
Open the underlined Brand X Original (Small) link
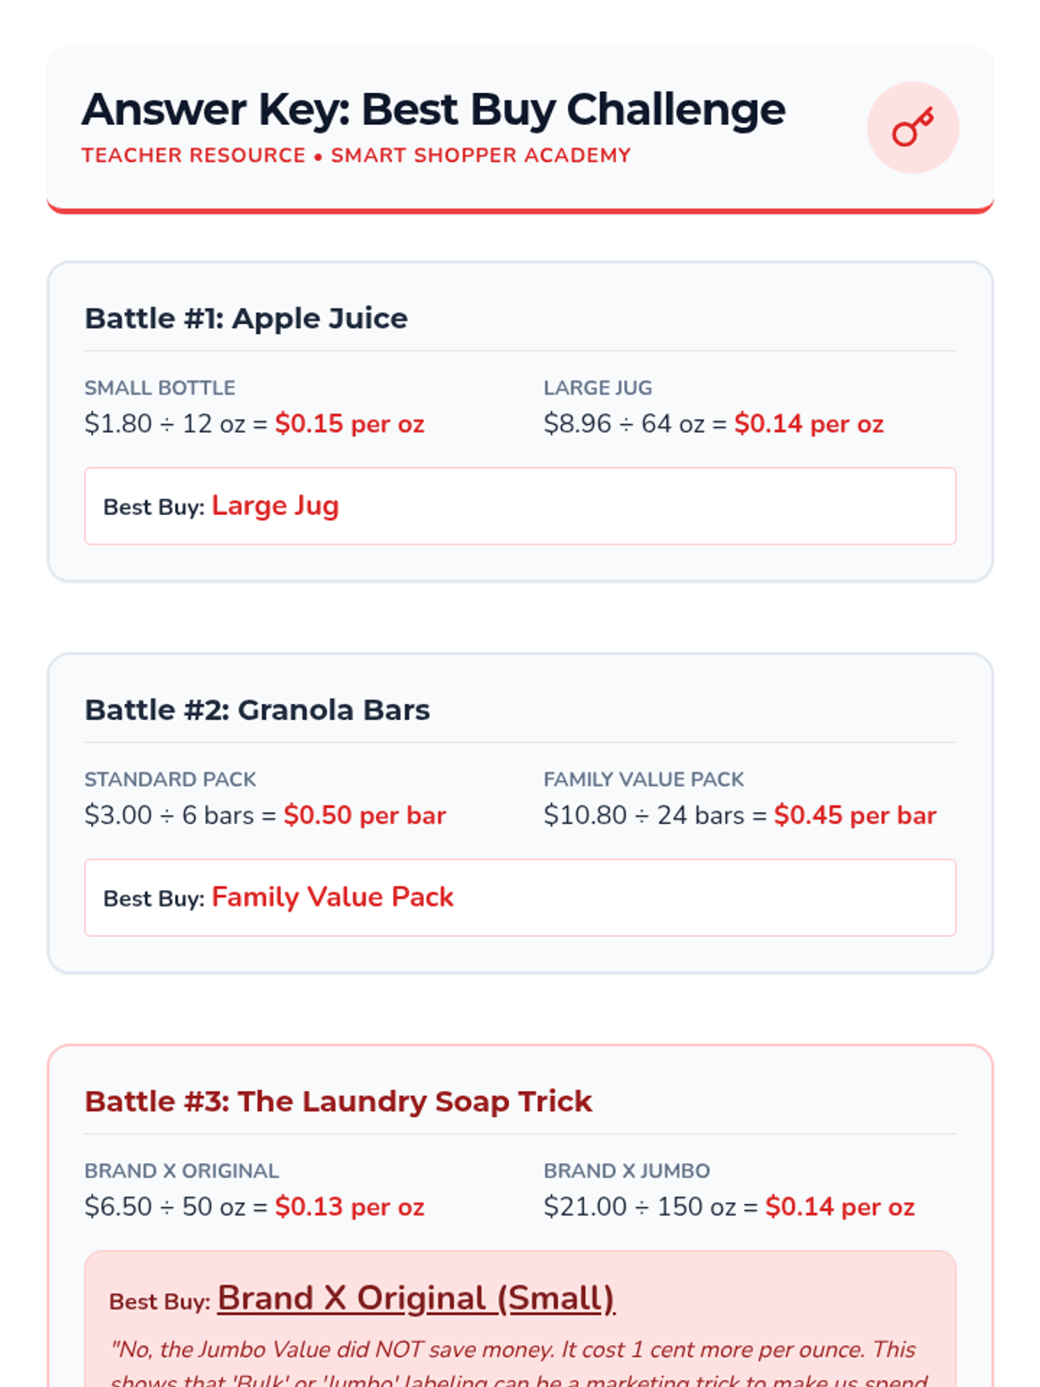point(416,1299)
